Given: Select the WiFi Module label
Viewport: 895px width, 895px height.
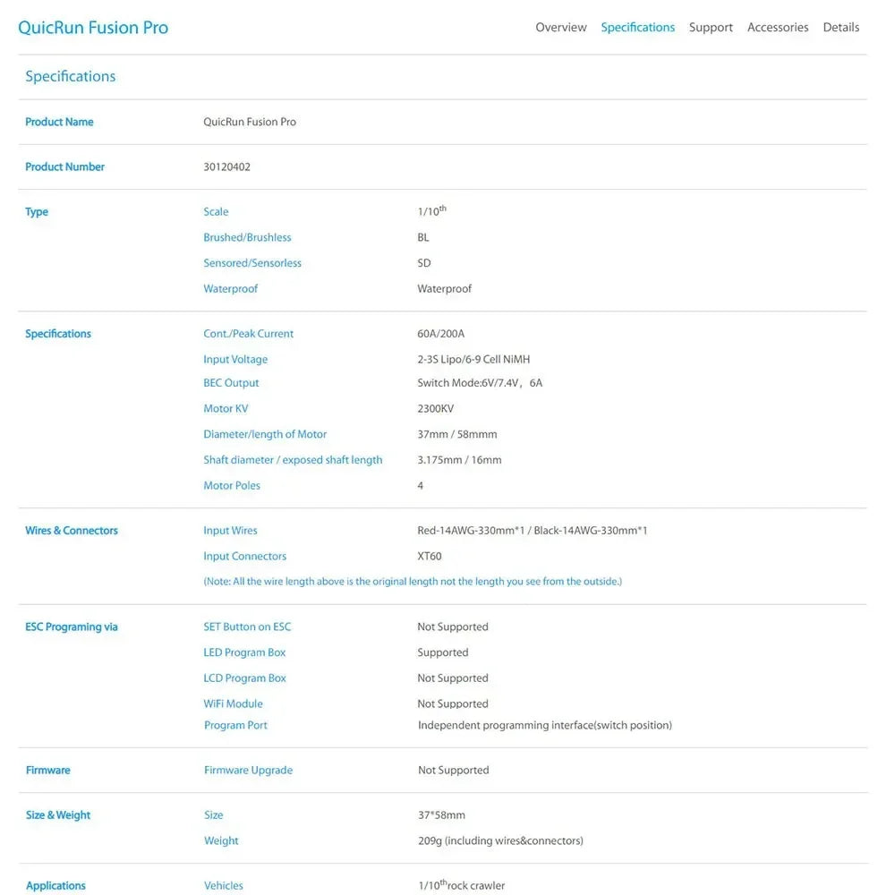Looking at the screenshot, I should pyautogui.click(x=233, y=704).
